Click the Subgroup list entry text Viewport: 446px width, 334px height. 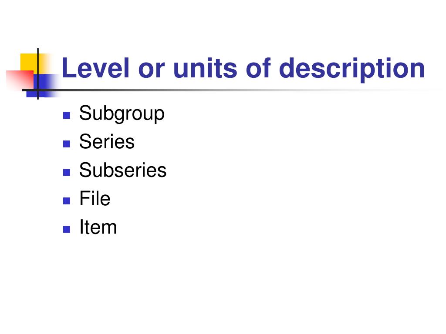(122, 114)
